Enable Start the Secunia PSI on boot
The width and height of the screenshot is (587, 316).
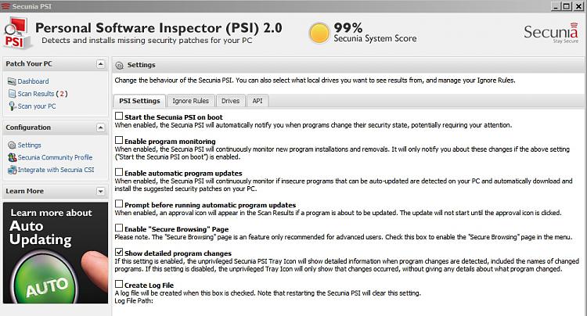click(119, 117)
